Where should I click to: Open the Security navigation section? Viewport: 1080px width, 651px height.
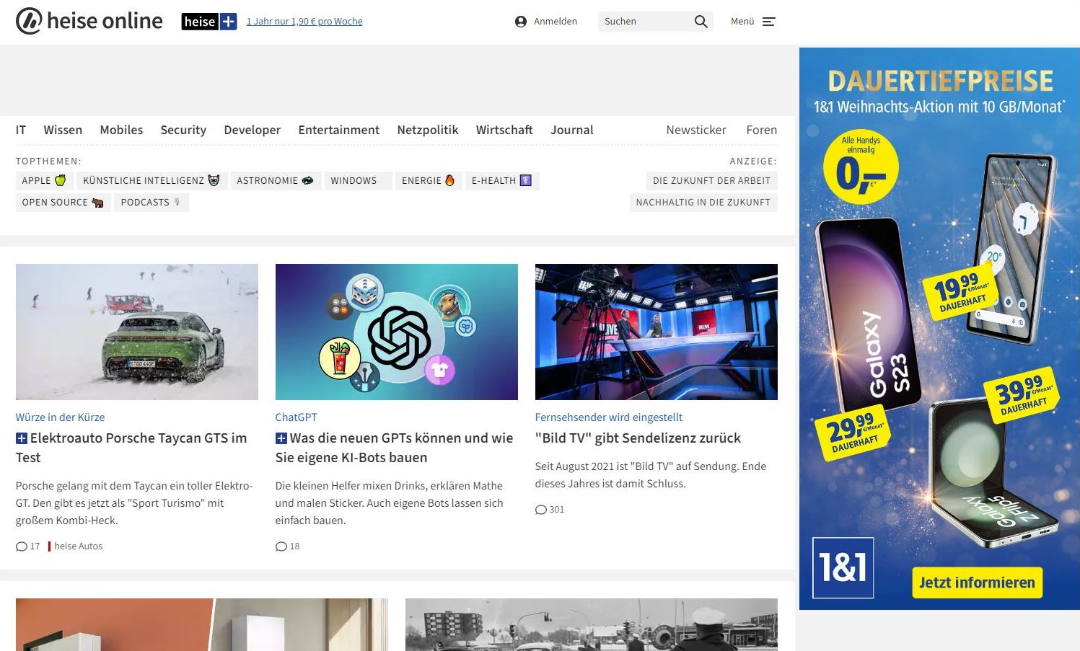[183, 130]
